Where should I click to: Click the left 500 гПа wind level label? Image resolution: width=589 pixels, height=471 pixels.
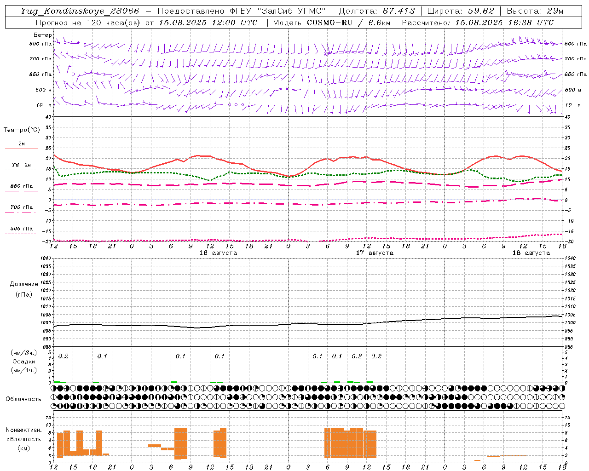click(40, 44)
